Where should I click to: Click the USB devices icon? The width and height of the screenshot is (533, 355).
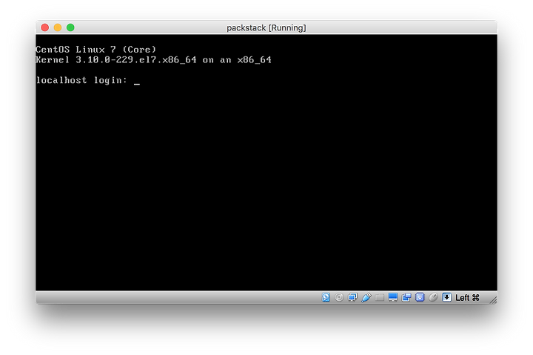(366, 297)
